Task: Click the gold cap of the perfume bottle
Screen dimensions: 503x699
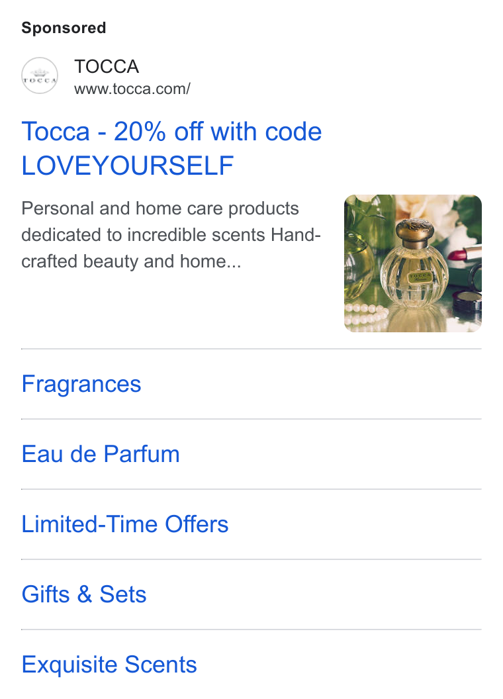Action: coord(414,232)
